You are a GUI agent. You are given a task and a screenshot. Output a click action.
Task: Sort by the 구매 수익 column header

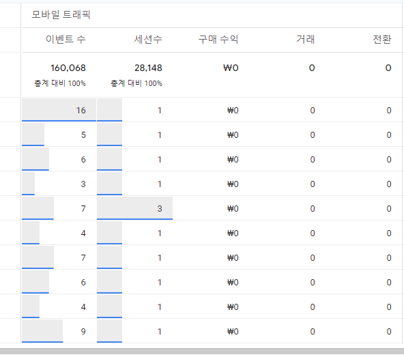[x=218, y=40]
